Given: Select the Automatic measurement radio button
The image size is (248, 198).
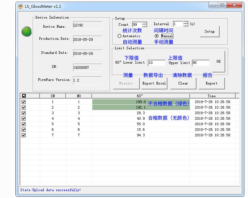Looking at the screenshot, I should [x=119, y=36].
